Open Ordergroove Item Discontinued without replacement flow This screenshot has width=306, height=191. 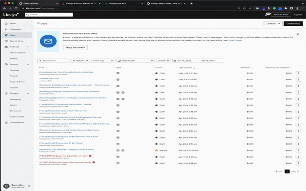66,72
